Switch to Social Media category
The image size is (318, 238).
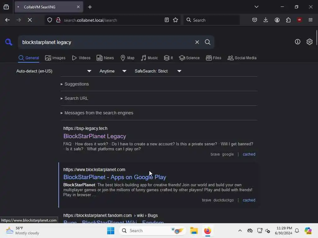point(242,58)
